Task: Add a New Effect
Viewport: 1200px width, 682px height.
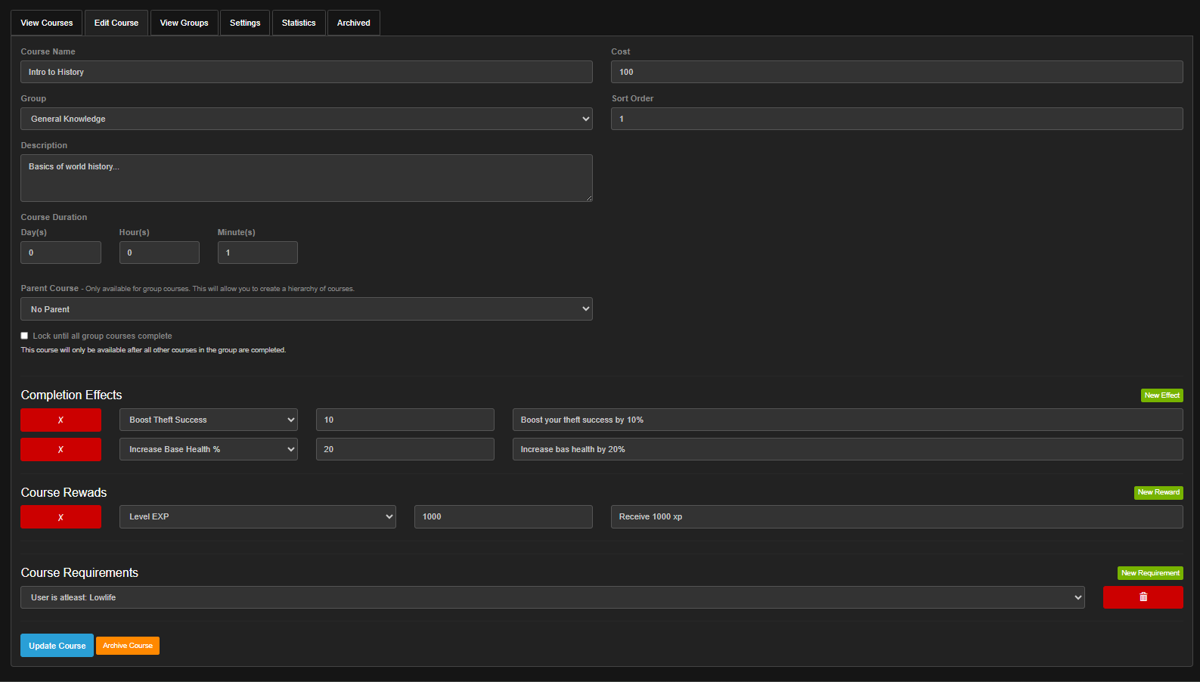Action: (1161, 395)
